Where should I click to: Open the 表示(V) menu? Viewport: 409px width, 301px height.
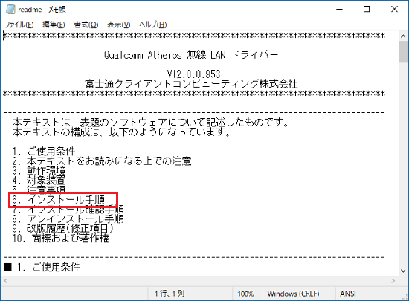[119, 25]
